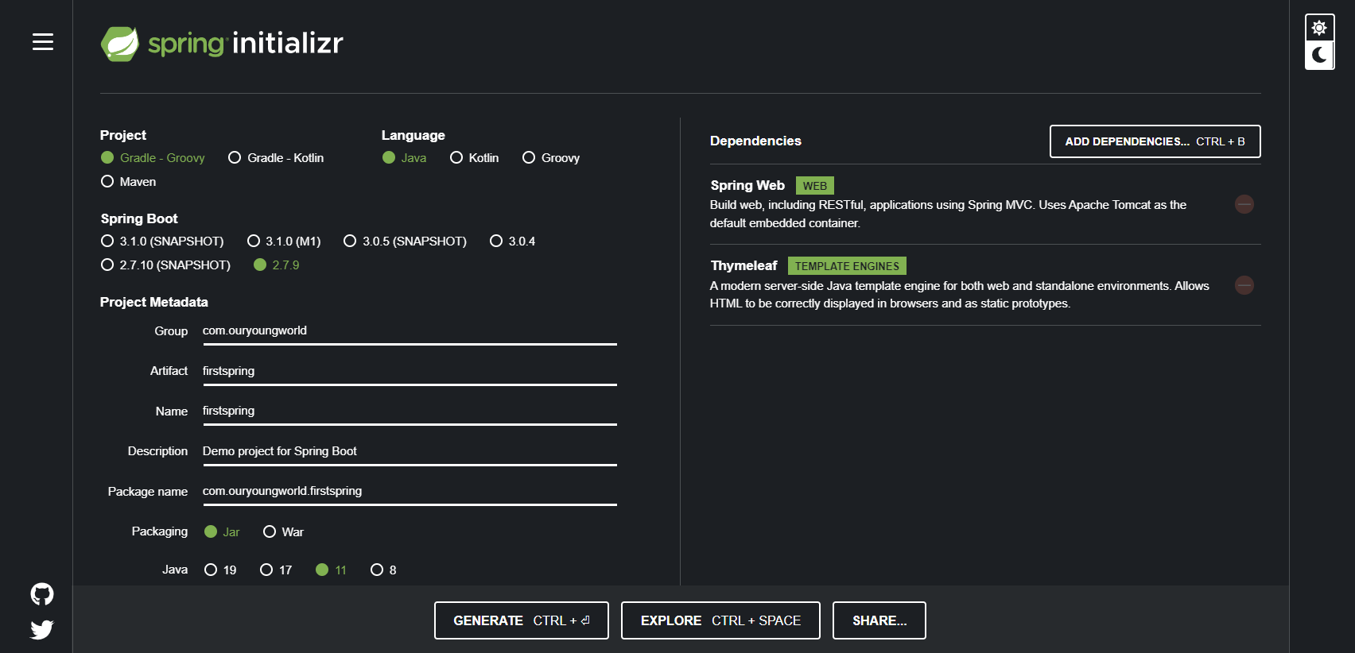
Task: Choose Kotlin as the language
Action: click(475, 158)
